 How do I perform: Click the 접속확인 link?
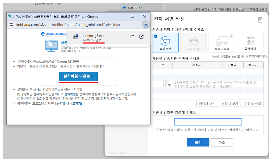click(70, 94)
